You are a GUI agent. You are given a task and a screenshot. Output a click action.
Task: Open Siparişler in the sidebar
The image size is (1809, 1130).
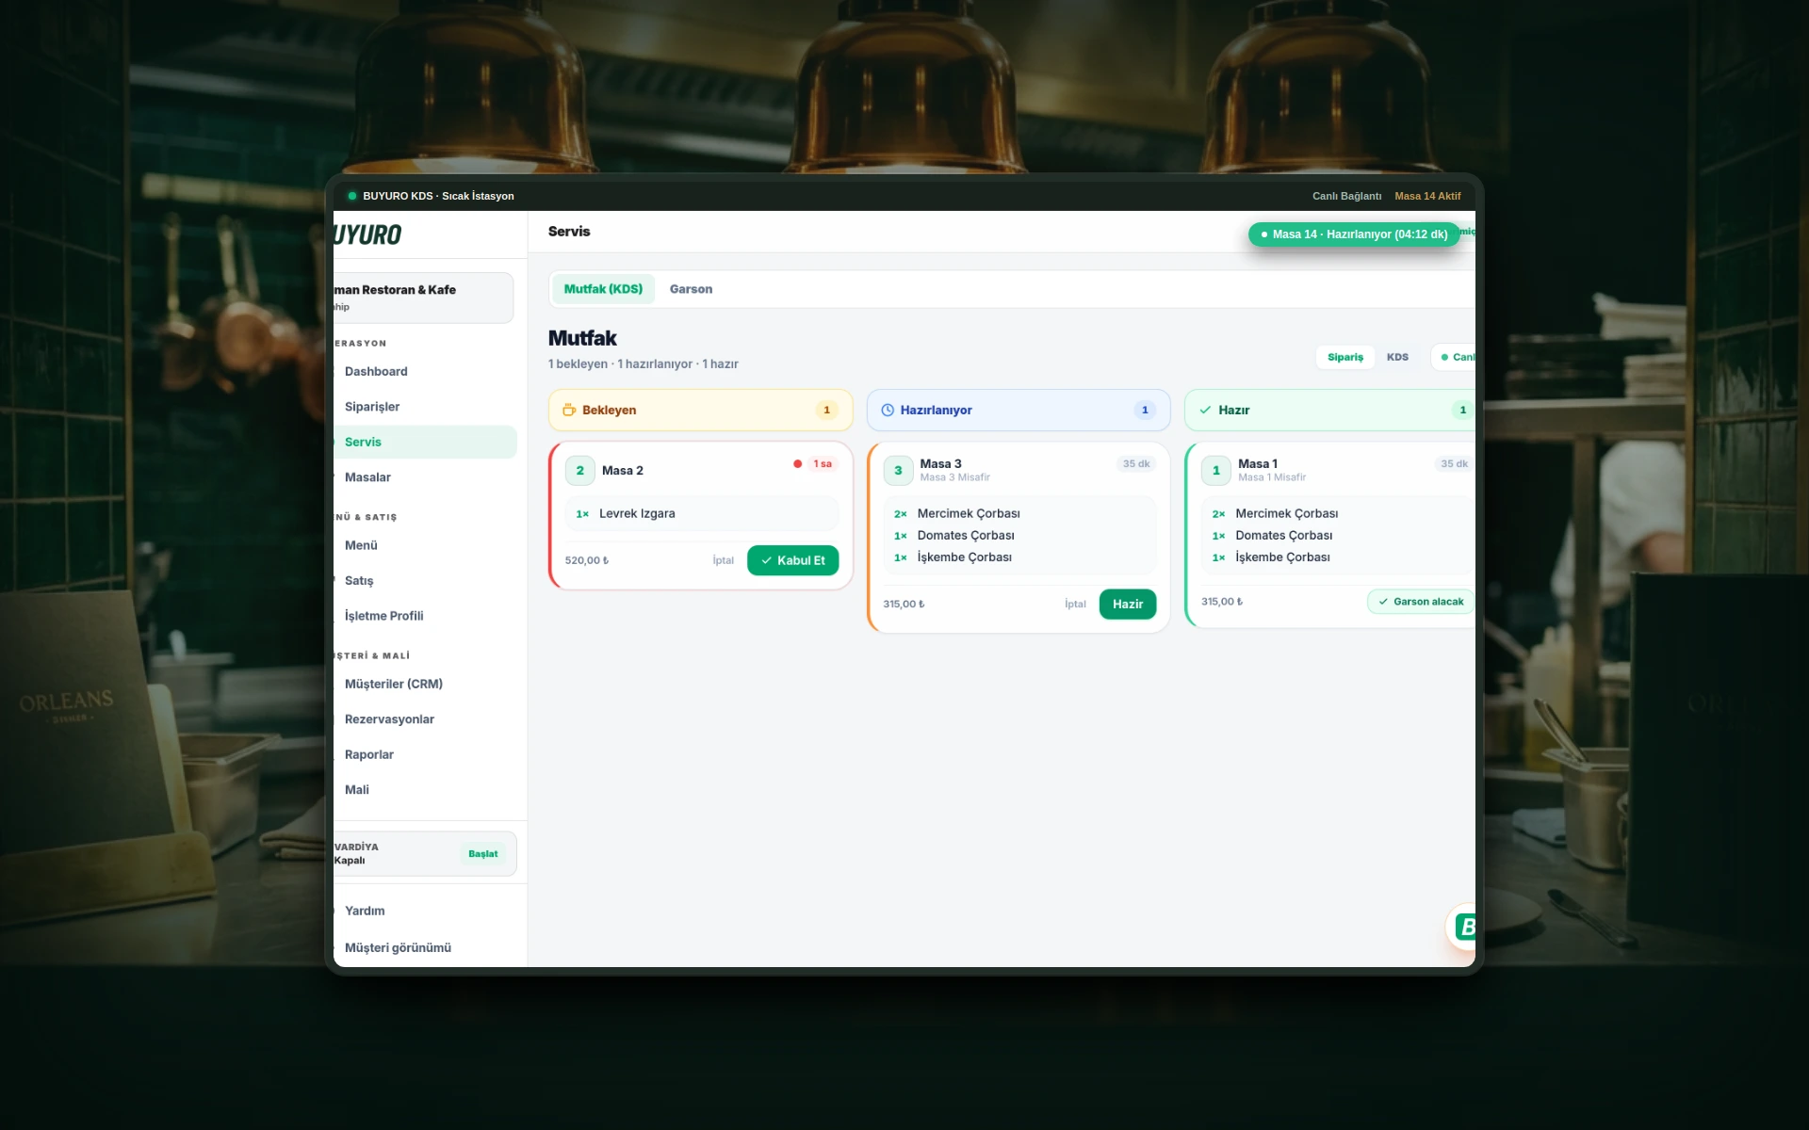coord(425,407)
